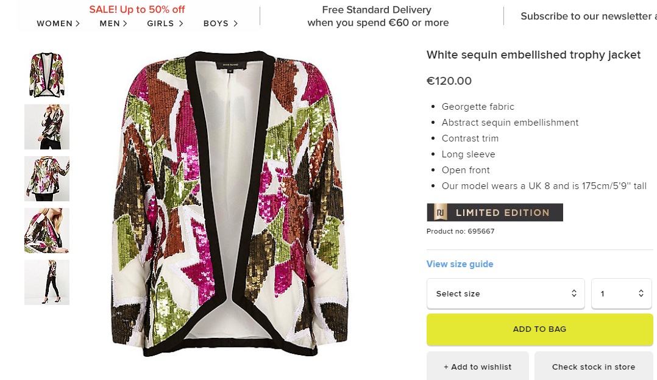Open the Select size dropdown
This screenshot has width=657, height=380.
tap(505, 293)
